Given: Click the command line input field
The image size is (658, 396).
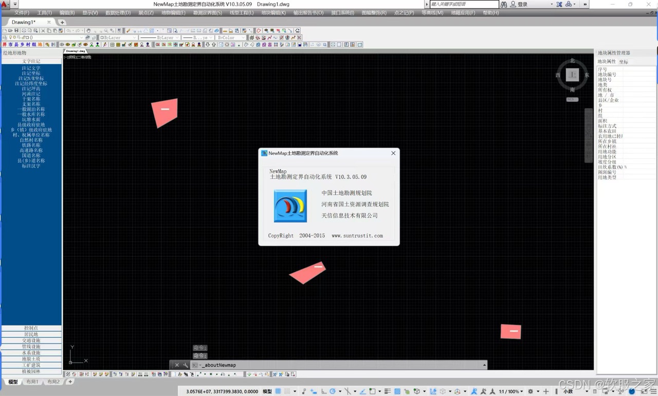Looking at the screenshot, I should pos(339,365).
